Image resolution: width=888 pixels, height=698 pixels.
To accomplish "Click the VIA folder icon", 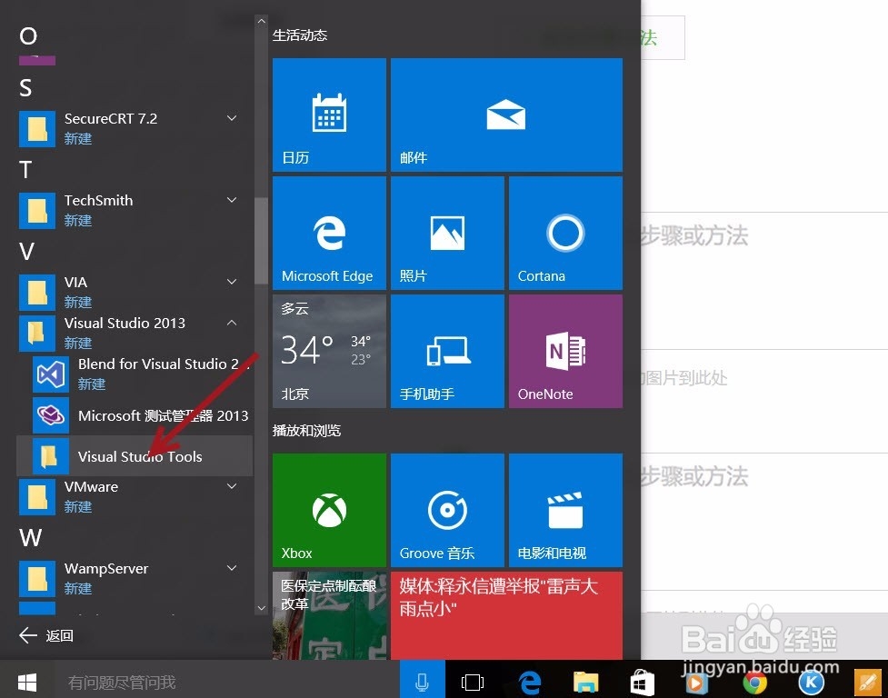I will [37, 292].
